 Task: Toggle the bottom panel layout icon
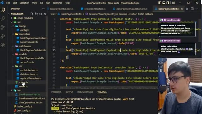164,3
